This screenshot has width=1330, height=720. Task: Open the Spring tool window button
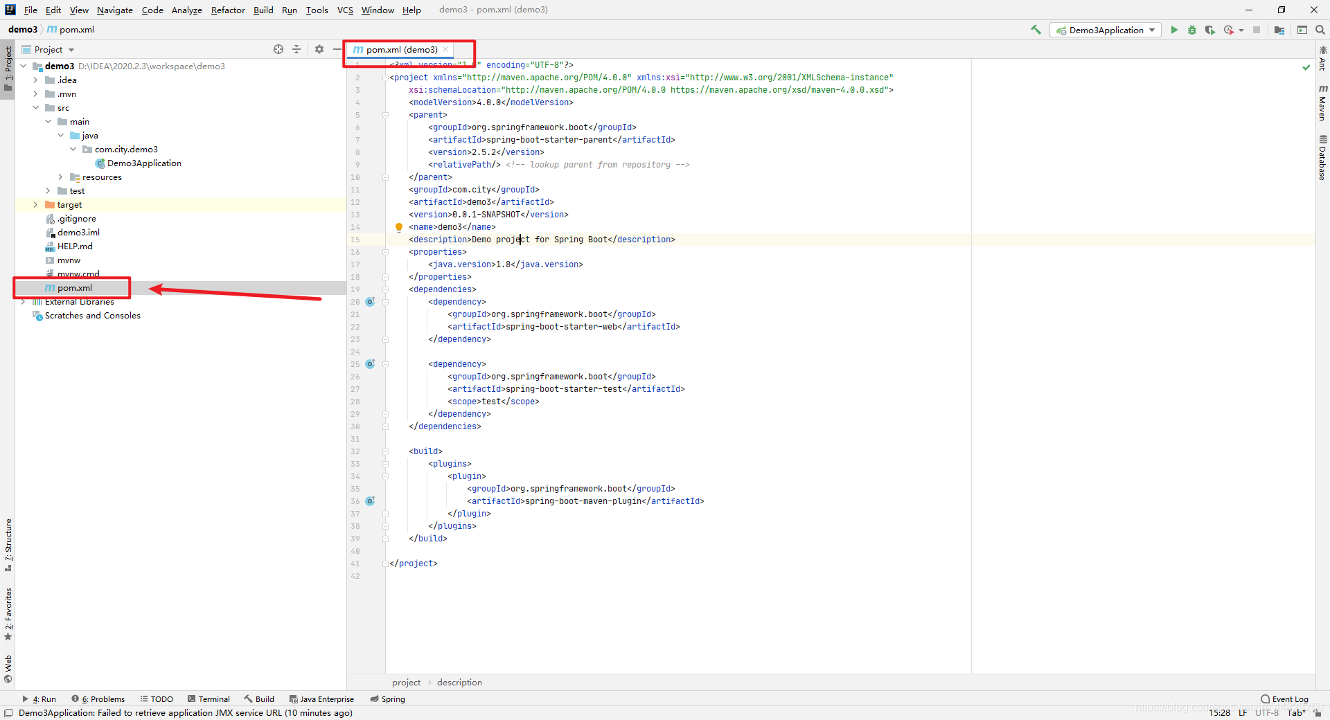click(x=388, y=699)
